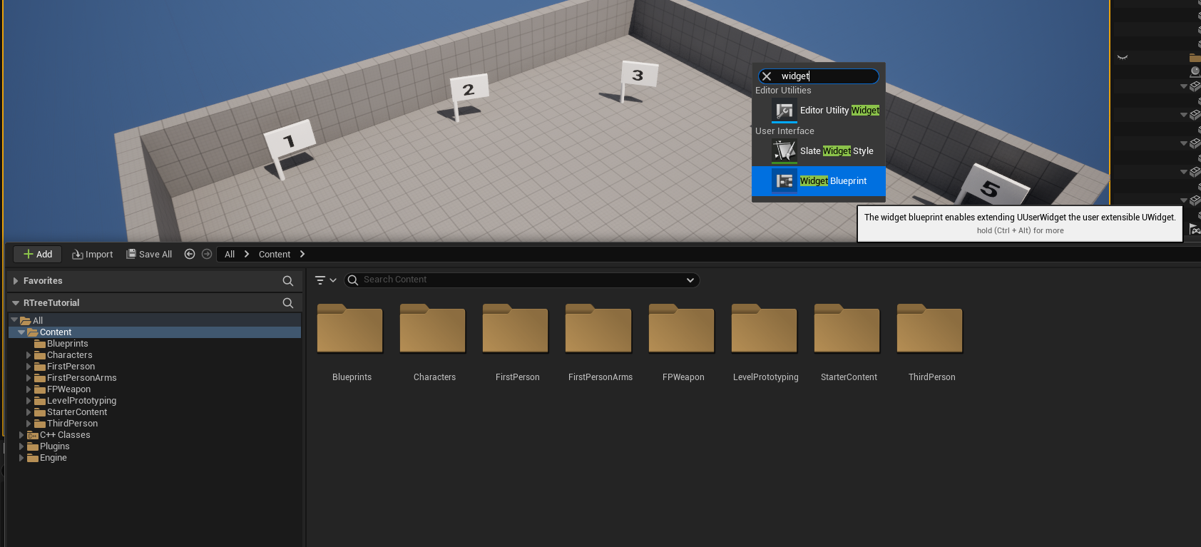Choose Editor Utility Widget from the menu
The width and height of the screenshot is (1201, 547).
(x=819, y=111)
